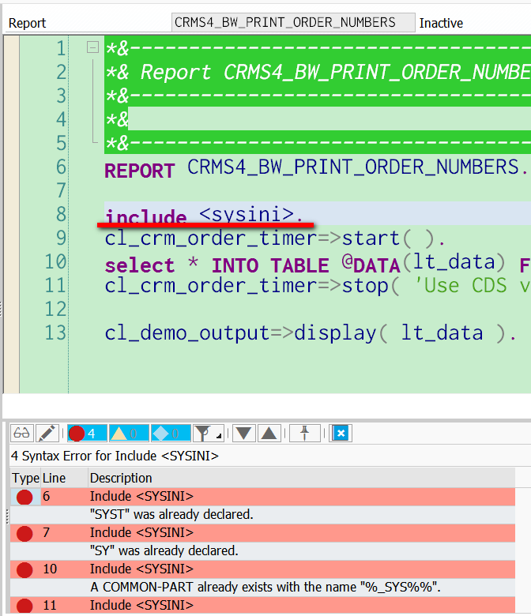Jump to next error with down arrow
531x616 pixels.
243,434
